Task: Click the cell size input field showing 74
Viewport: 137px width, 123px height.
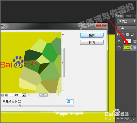Action: (x=70, y=101)
